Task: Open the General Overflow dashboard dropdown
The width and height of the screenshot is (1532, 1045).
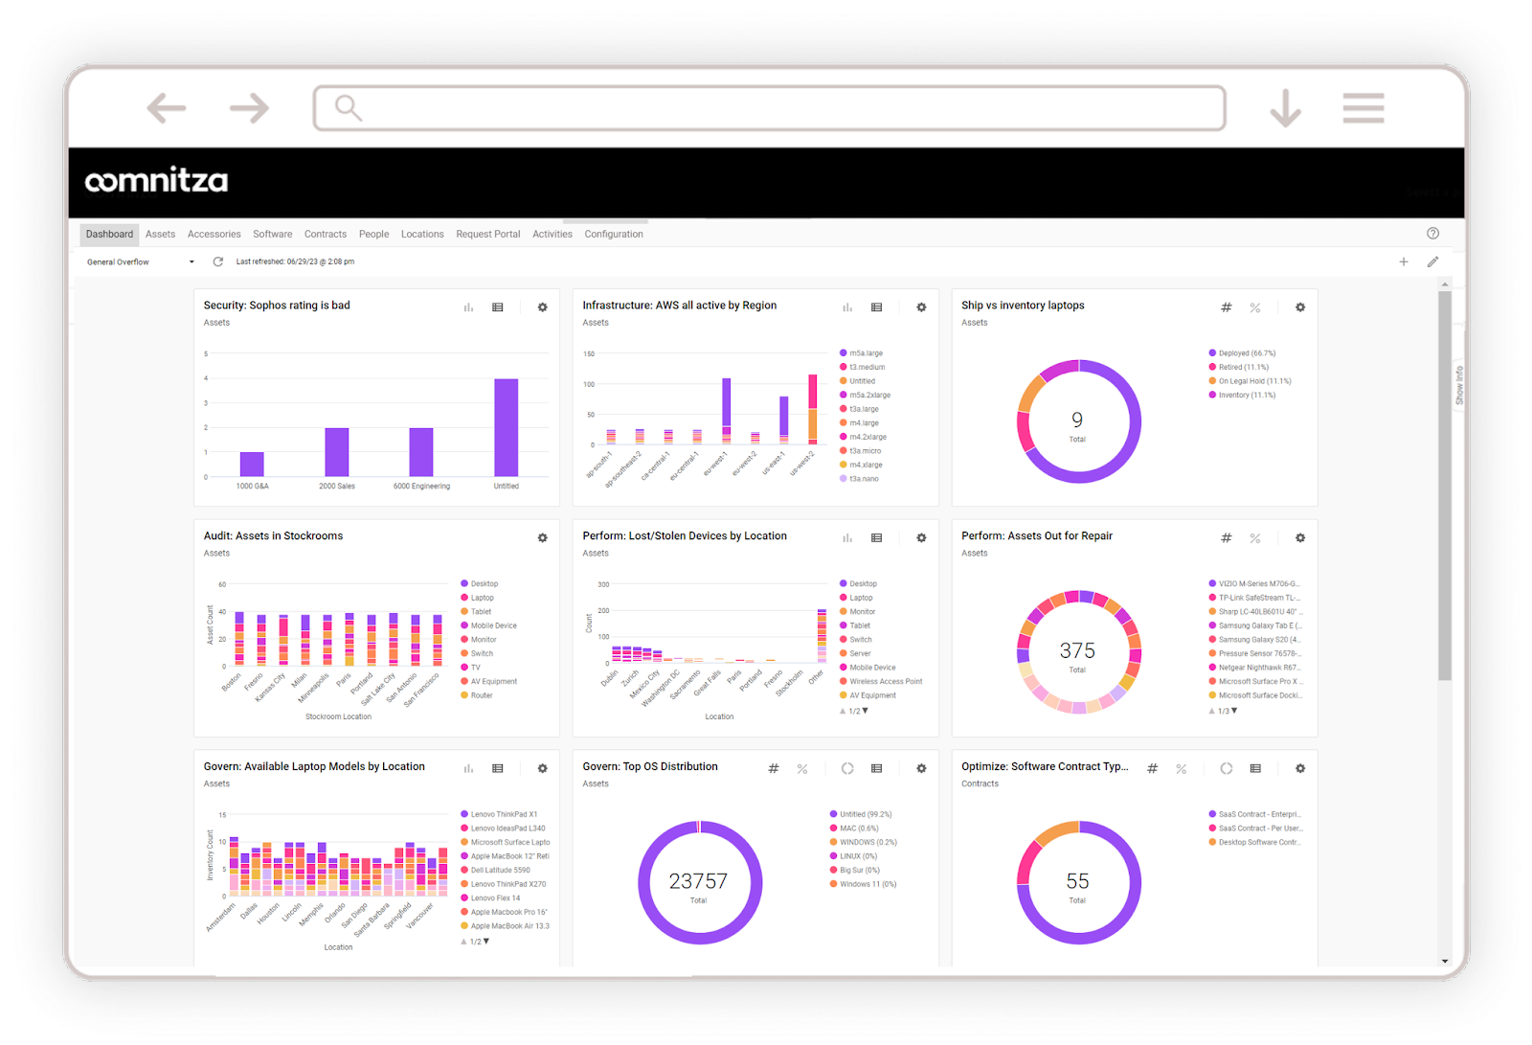Action: click(x=141, y=261)
